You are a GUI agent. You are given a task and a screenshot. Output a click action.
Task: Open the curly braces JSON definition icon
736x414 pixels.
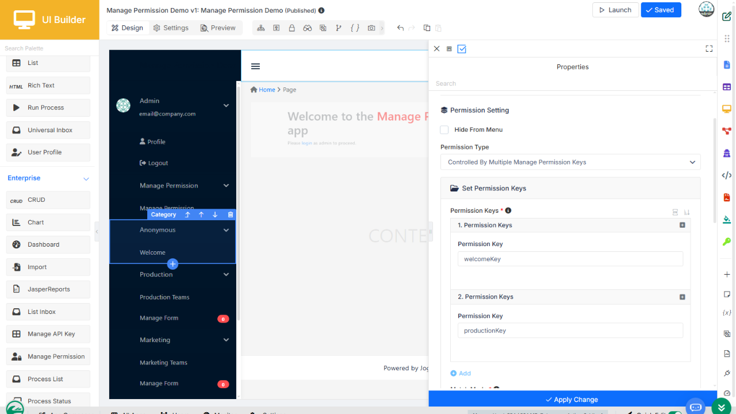coord(355,28)
